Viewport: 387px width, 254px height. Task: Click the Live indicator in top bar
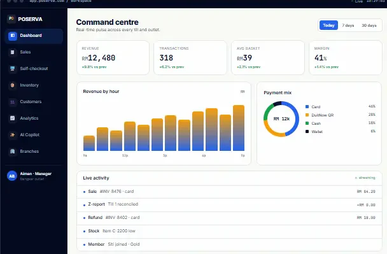pos(357,1)
